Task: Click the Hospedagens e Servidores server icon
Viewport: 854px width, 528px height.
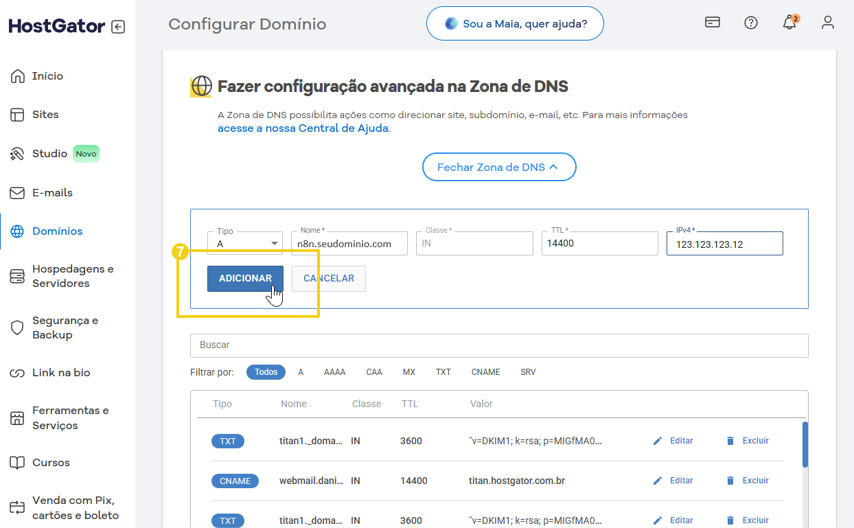Action: tap(17, 276)
